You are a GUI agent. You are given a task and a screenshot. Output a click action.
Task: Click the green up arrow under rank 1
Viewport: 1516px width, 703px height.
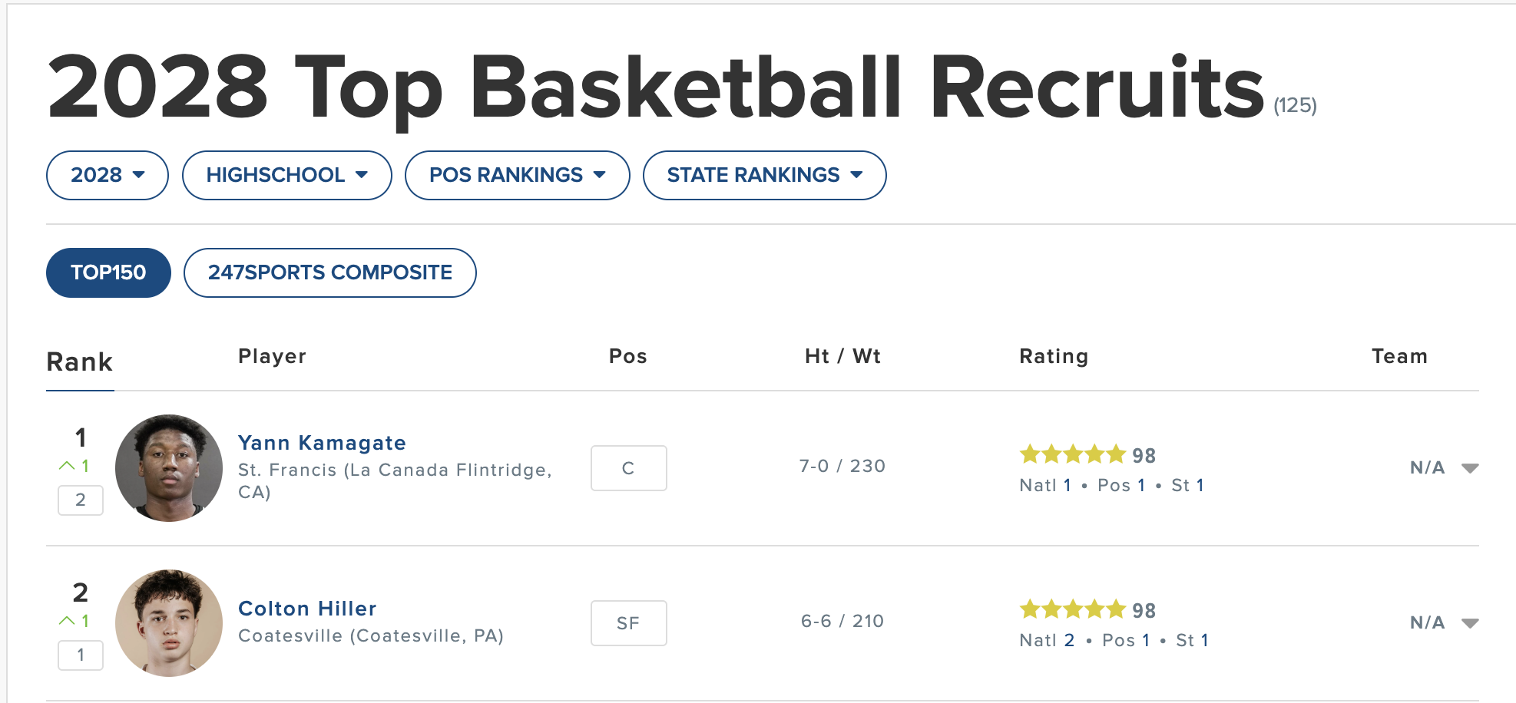point(67,466)
